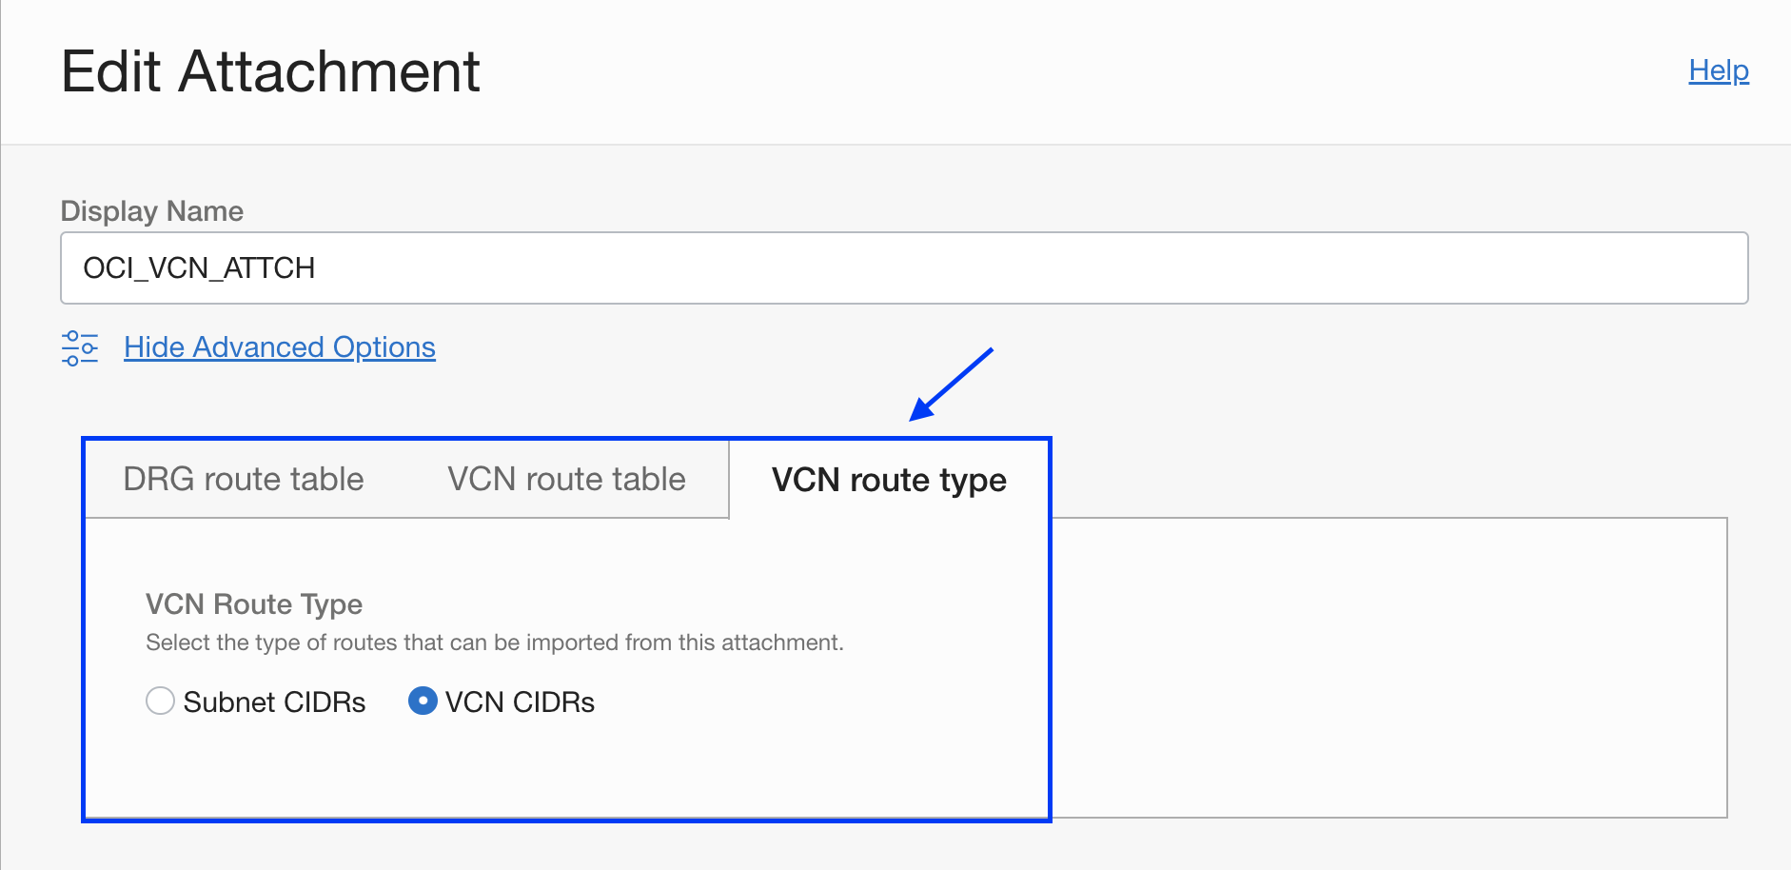Click the Edit Attachment page heading
The image size is (1791, 870).
coord(270,70)
